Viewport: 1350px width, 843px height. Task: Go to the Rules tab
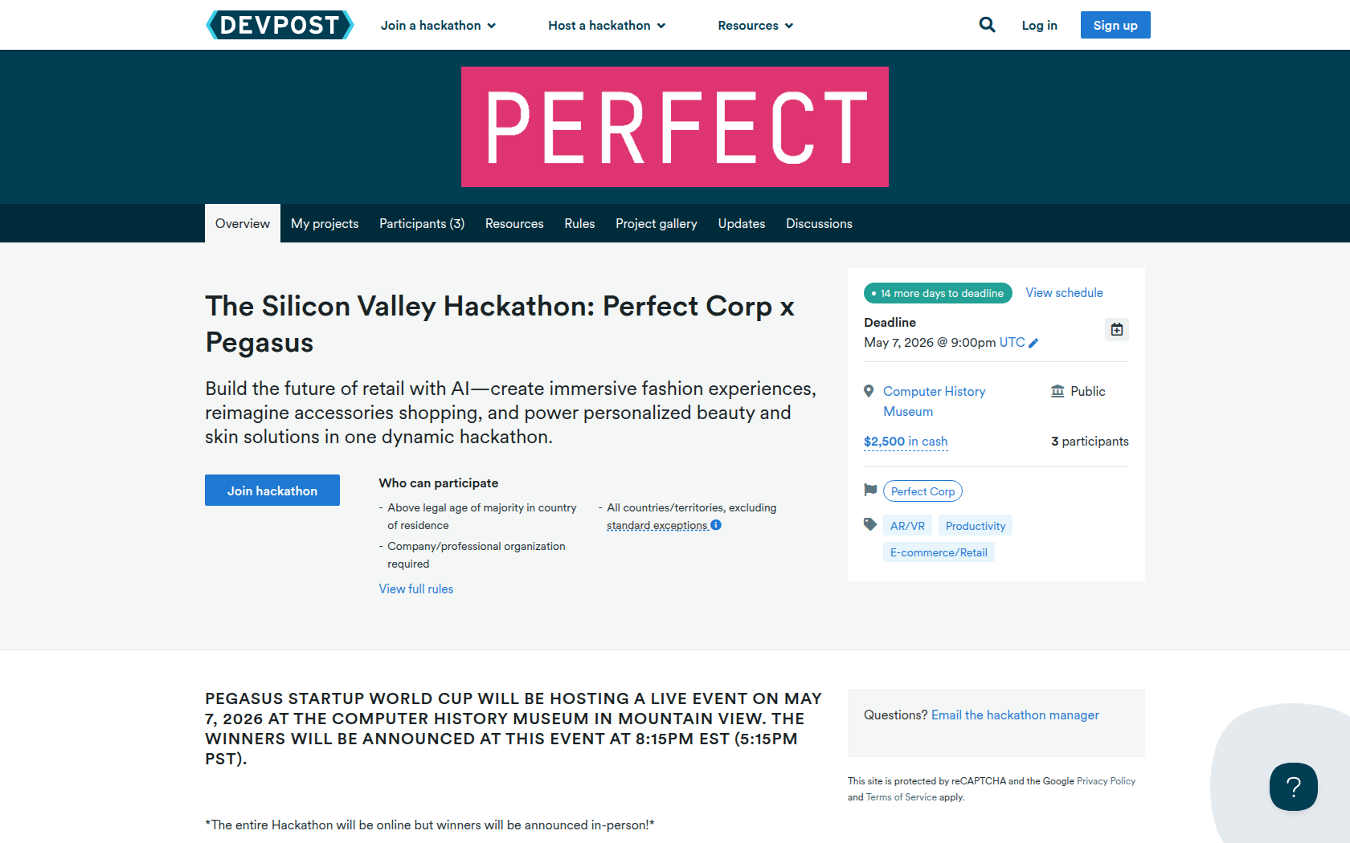click(579, 223)
